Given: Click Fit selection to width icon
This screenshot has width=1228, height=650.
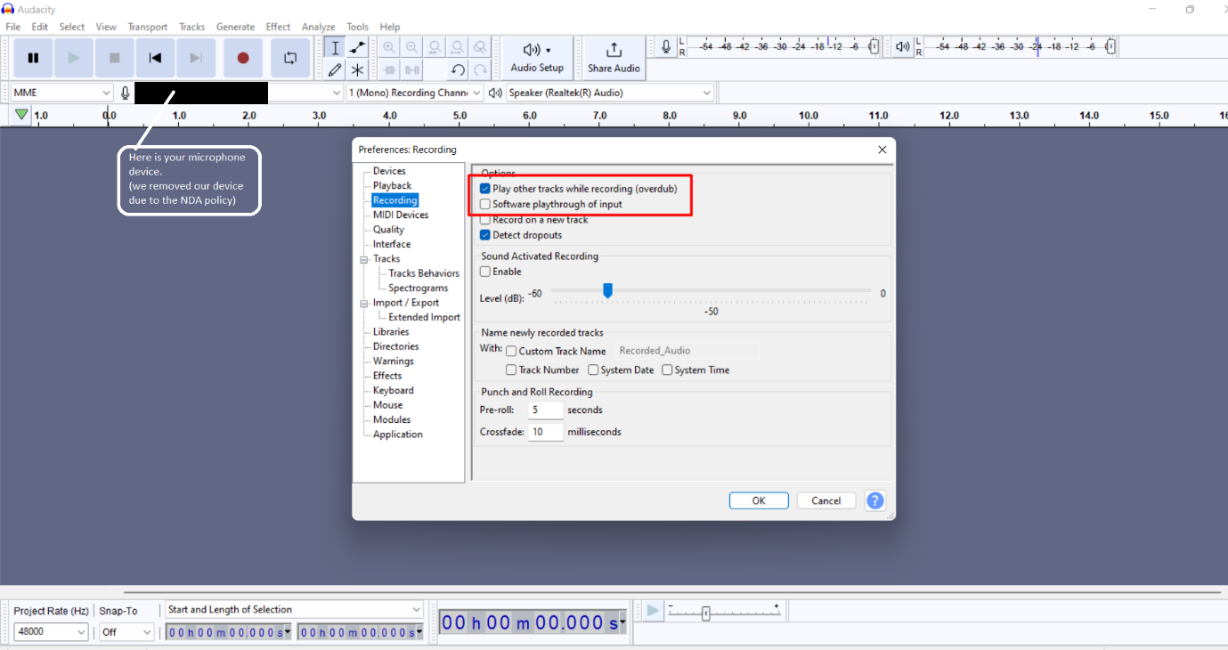Looking at the screenshot, I should click(x=435, y=48).
